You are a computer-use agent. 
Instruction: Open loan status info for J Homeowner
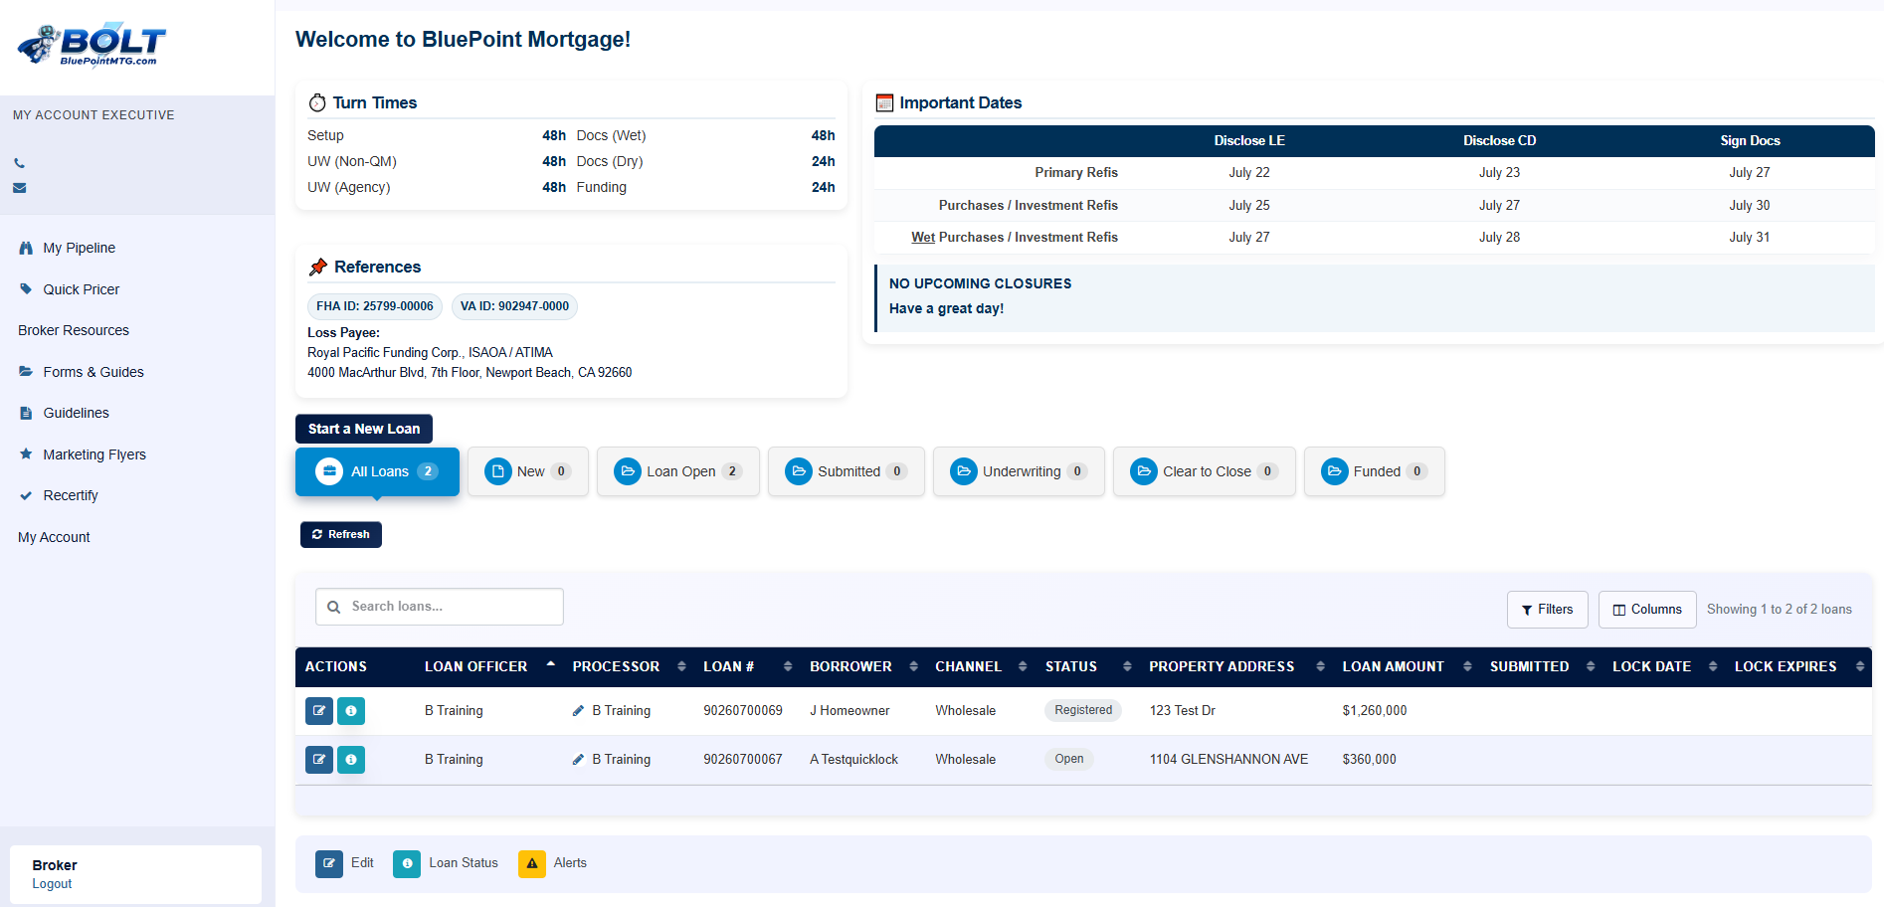point(351,711)
